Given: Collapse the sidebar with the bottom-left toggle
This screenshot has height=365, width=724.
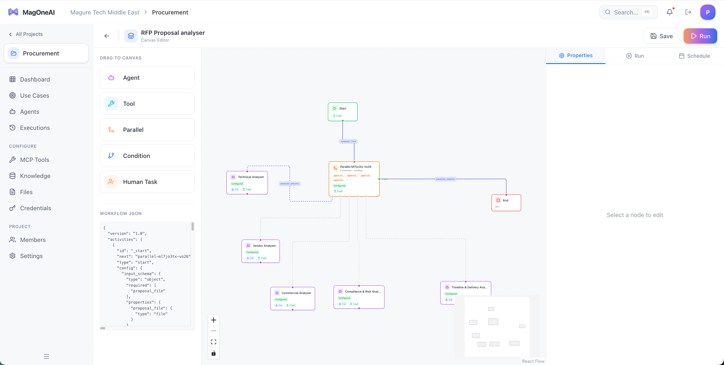Looking at the screenshot, I should pos(46,356).
